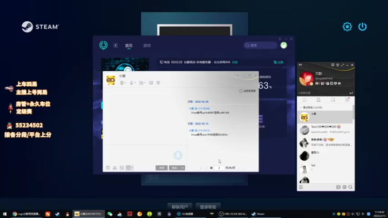
Task: Toggle the message history clock button
Action: pos(129,168)
